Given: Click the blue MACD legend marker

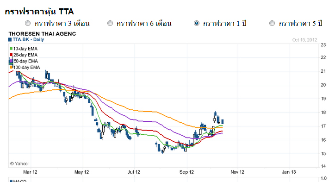Looking at the screenshot, I should [11, 181].
